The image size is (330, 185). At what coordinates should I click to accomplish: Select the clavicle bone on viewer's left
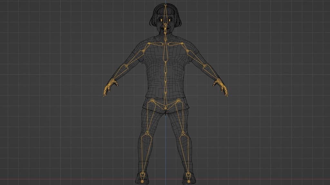[x=156, y=44]
